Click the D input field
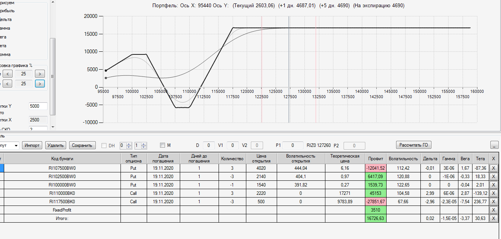The width and height of the screenshot is (501, 239). coord(209,145)
